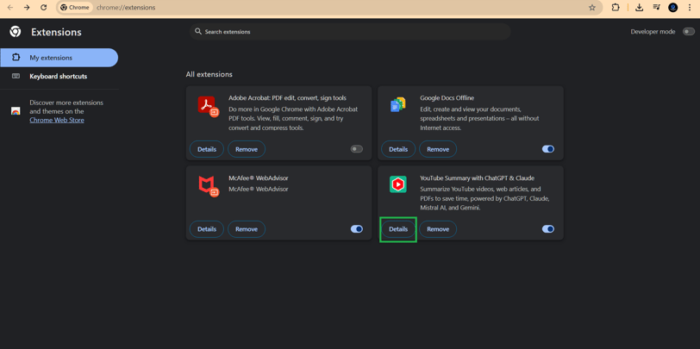Image resolution: width=700 pixels, height=349 pixels.
Task: Click the Chrome Web Store rainbow icon
Action: [16, 111]
